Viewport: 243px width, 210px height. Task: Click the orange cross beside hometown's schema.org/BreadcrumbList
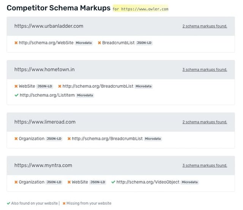click(x=60, y=86)
